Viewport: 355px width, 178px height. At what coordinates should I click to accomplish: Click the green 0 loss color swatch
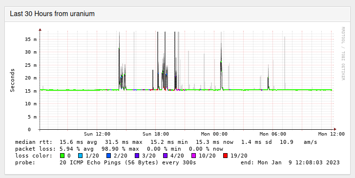click(x=63, y=156)
